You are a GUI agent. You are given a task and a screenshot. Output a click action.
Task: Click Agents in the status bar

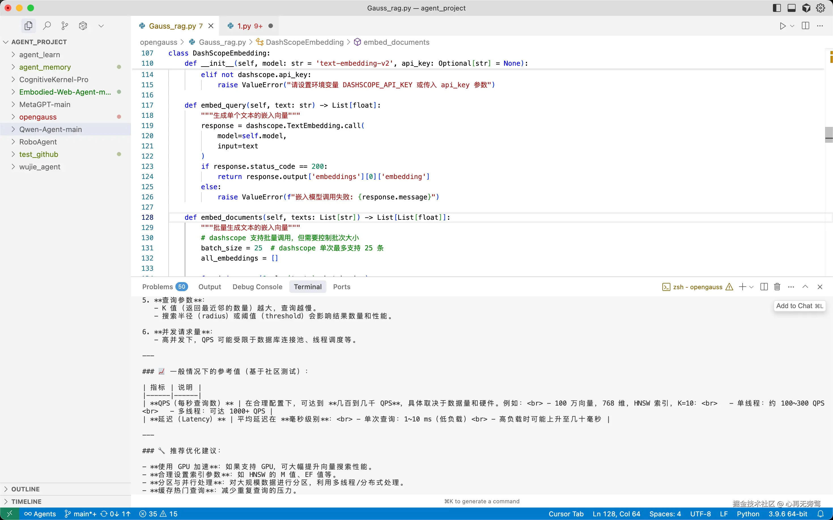[x=40, y=514]
